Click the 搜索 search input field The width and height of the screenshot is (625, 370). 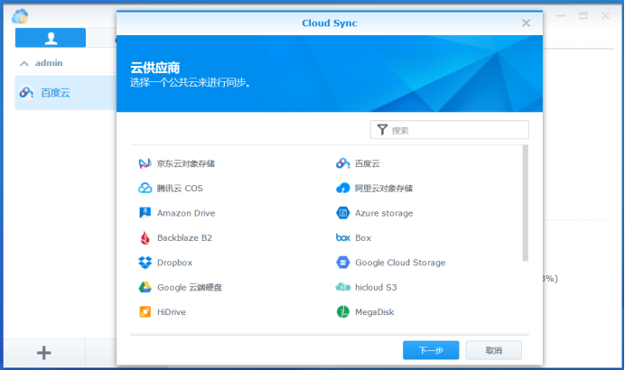pyautogui.click(x=450, y=130)
